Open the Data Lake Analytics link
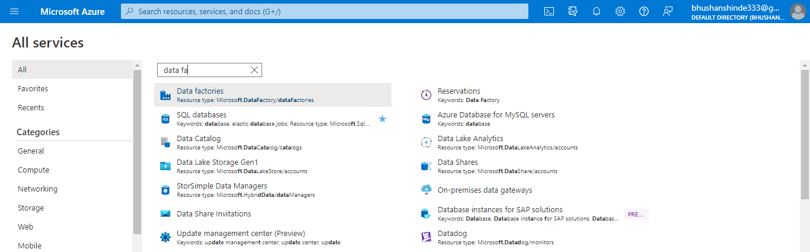Screen dimensions: 810x252 click(x=470, y=139)
